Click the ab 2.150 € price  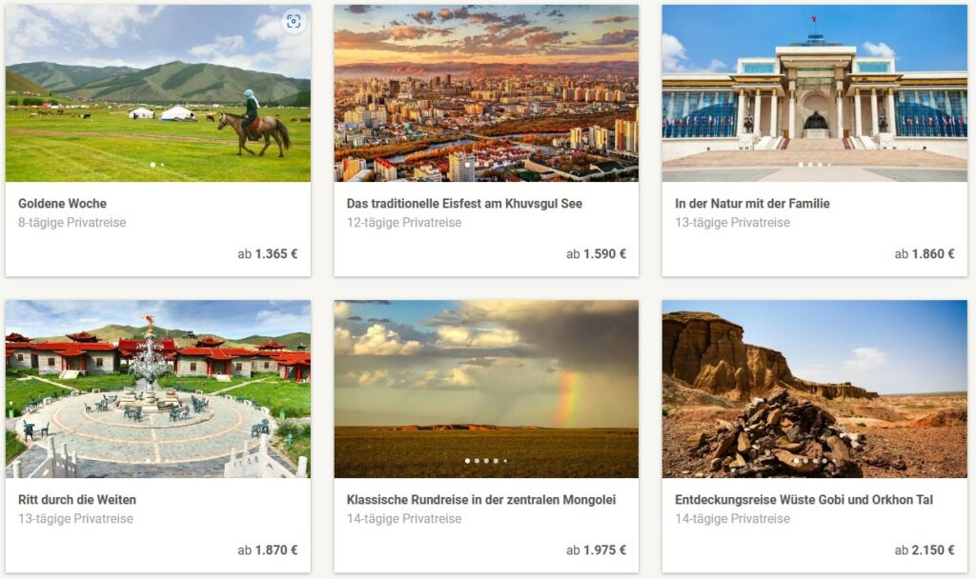pos(925,549)
